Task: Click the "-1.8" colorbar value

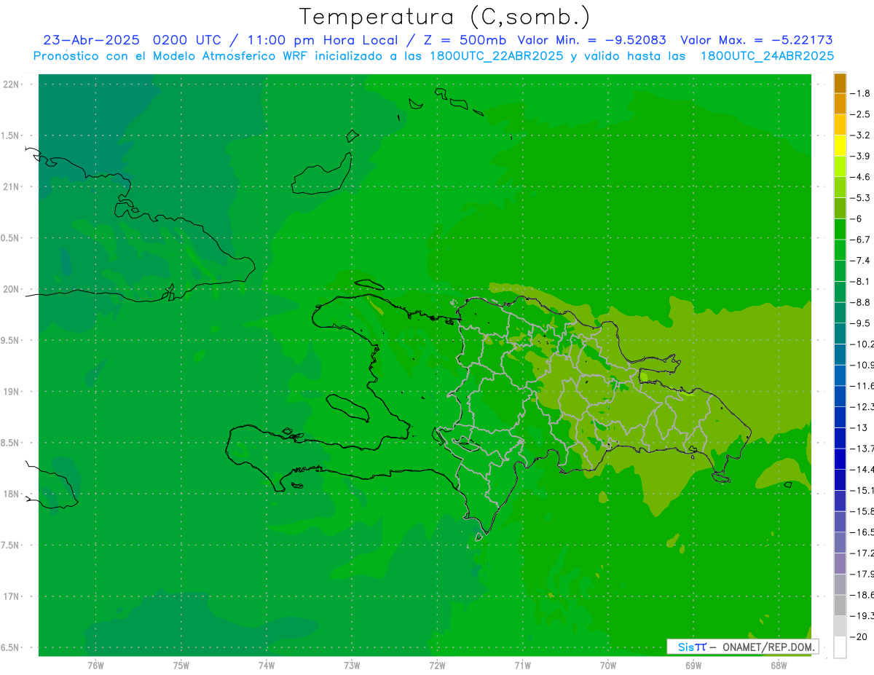Action: [x=860, y=93]
